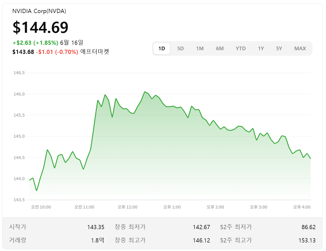Switch to the 5D chart view
The image size is (326, 251).
click(x=180, y=48)
